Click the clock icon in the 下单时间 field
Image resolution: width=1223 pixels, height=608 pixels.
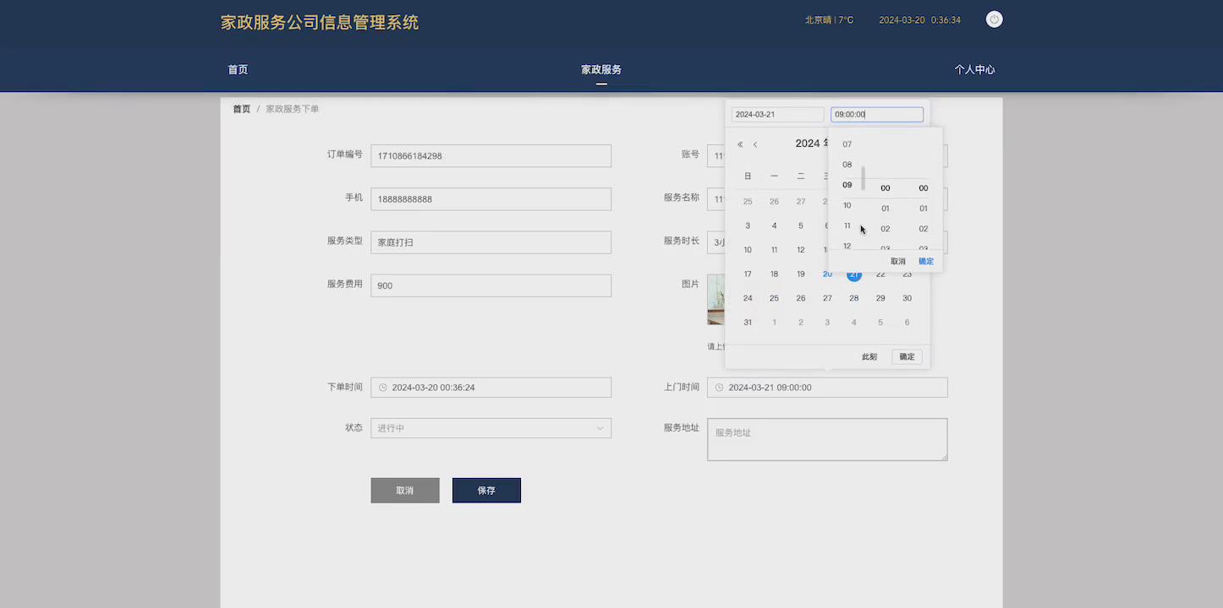(x=384, y=387)
